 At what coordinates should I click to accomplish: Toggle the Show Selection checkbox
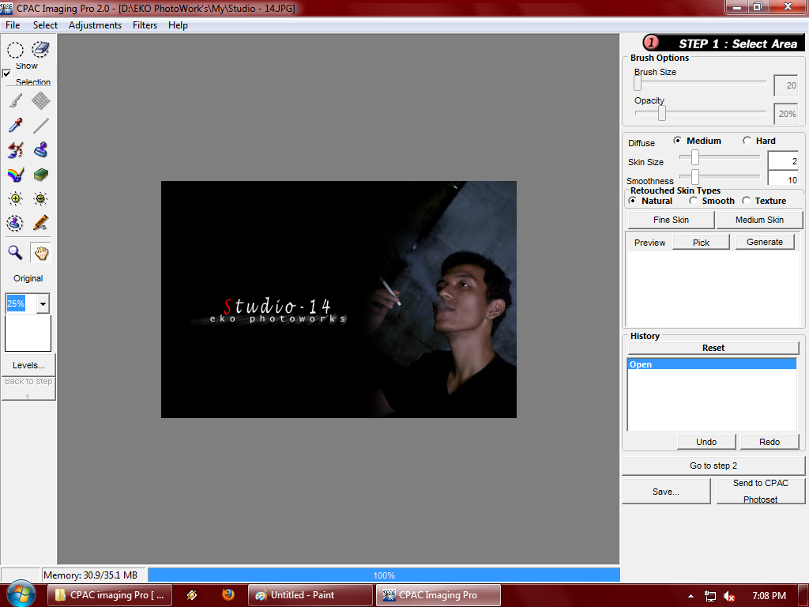click(6, 74)
